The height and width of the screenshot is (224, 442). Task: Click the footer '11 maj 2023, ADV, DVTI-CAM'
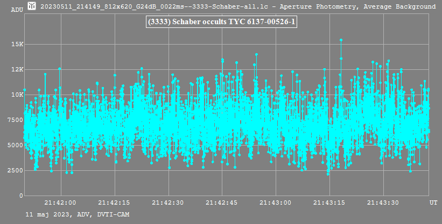tap(77, 215)
